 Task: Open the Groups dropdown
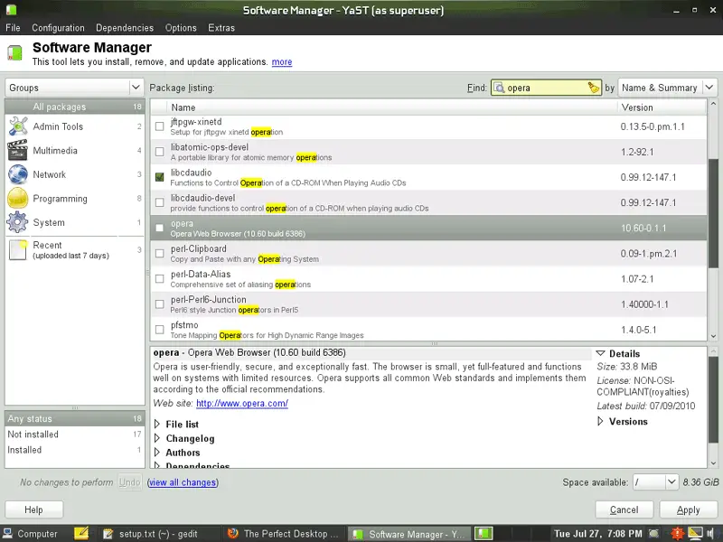click(x=74, y=87)
